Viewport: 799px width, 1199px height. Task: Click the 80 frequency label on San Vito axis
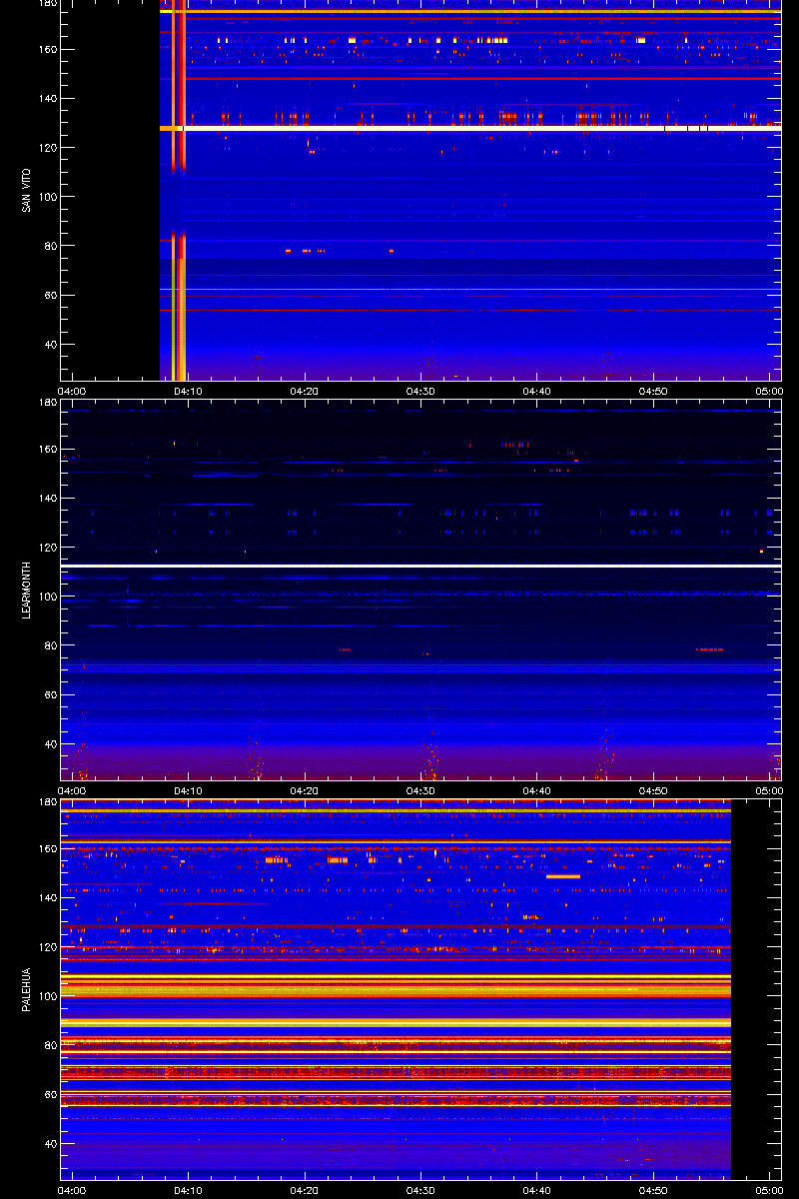click(49, 246)
